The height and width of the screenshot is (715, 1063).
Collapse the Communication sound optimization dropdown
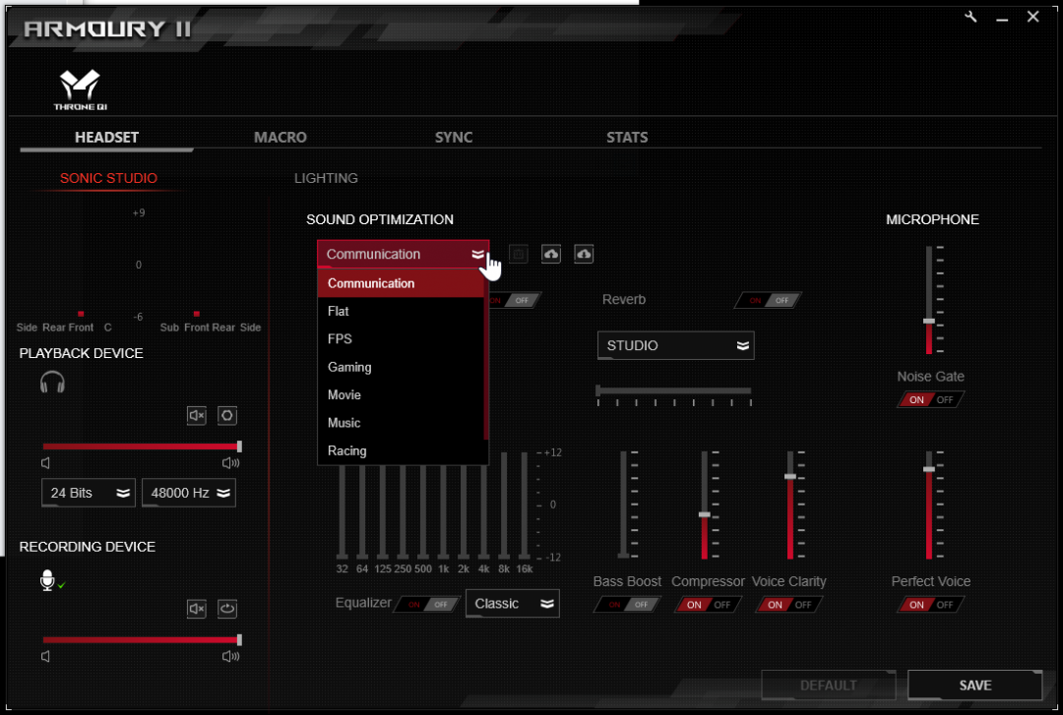(x=403, y=254)
